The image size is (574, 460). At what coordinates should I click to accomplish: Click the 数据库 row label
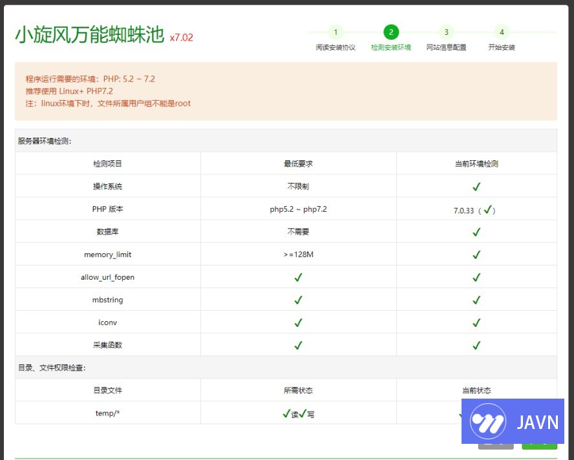click(107, 232)
